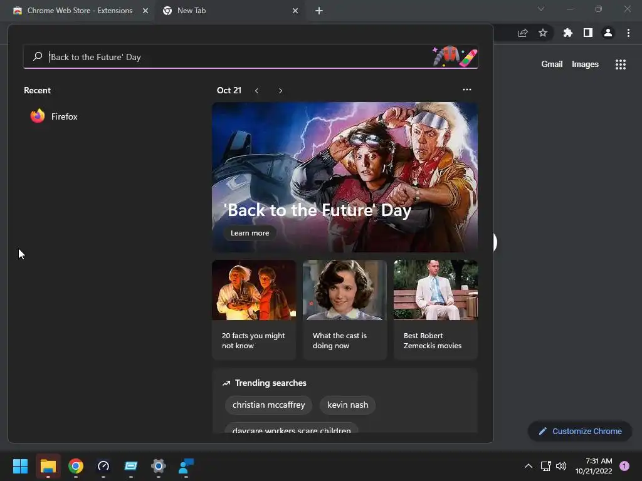Open the '20 facts you might not know' card
This screenshot has height=481, width=642.
point(254,309)
